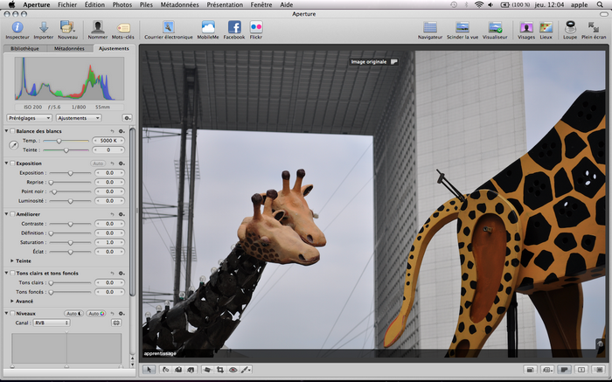Click the Exposition Auto button
Viewport: 612px width, 382px height.
point(98,163)
